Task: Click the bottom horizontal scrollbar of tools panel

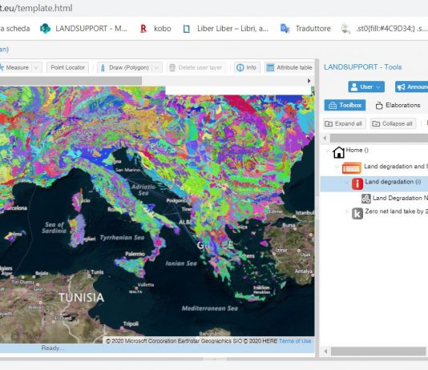Action: point(378,352)
